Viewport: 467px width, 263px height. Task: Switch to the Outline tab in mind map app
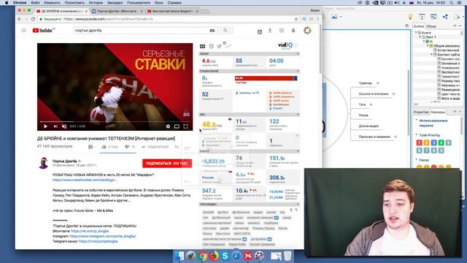coord(418,26)
